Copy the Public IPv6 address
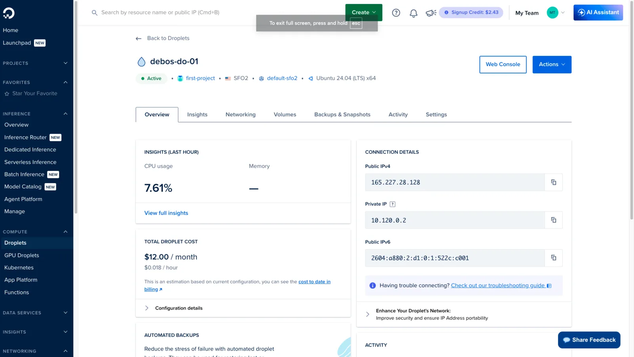Viewport: 634px width, 357px height. pyautogui.click(x=554, y=258)
